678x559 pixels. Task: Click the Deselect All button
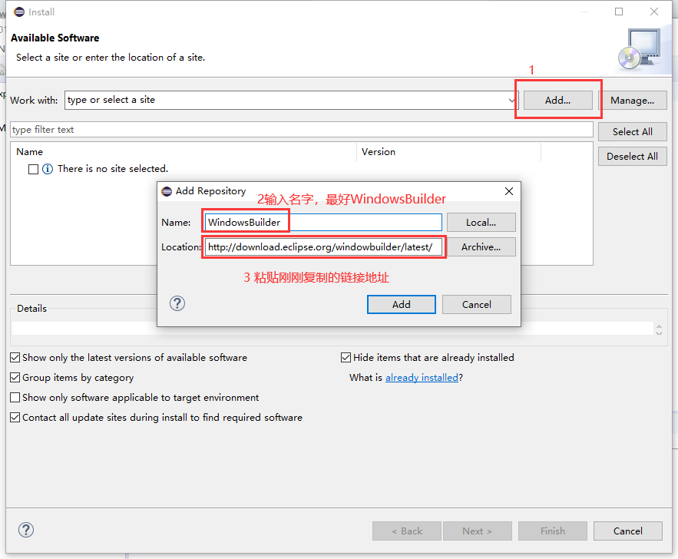pos(632,156)
